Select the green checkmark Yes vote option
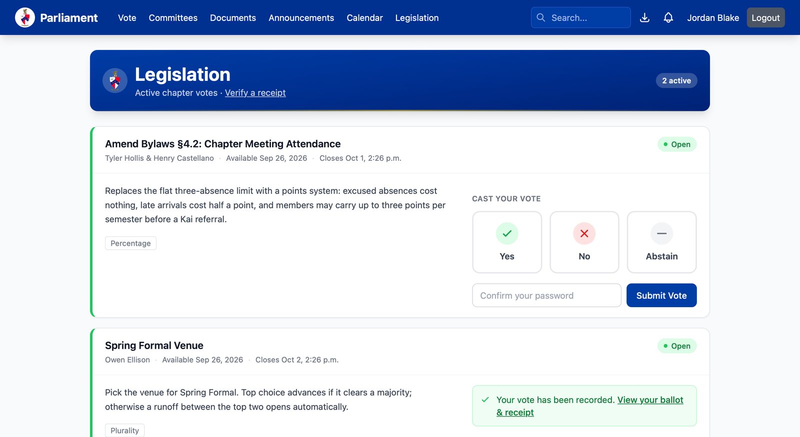 click(x=507, y=242)
